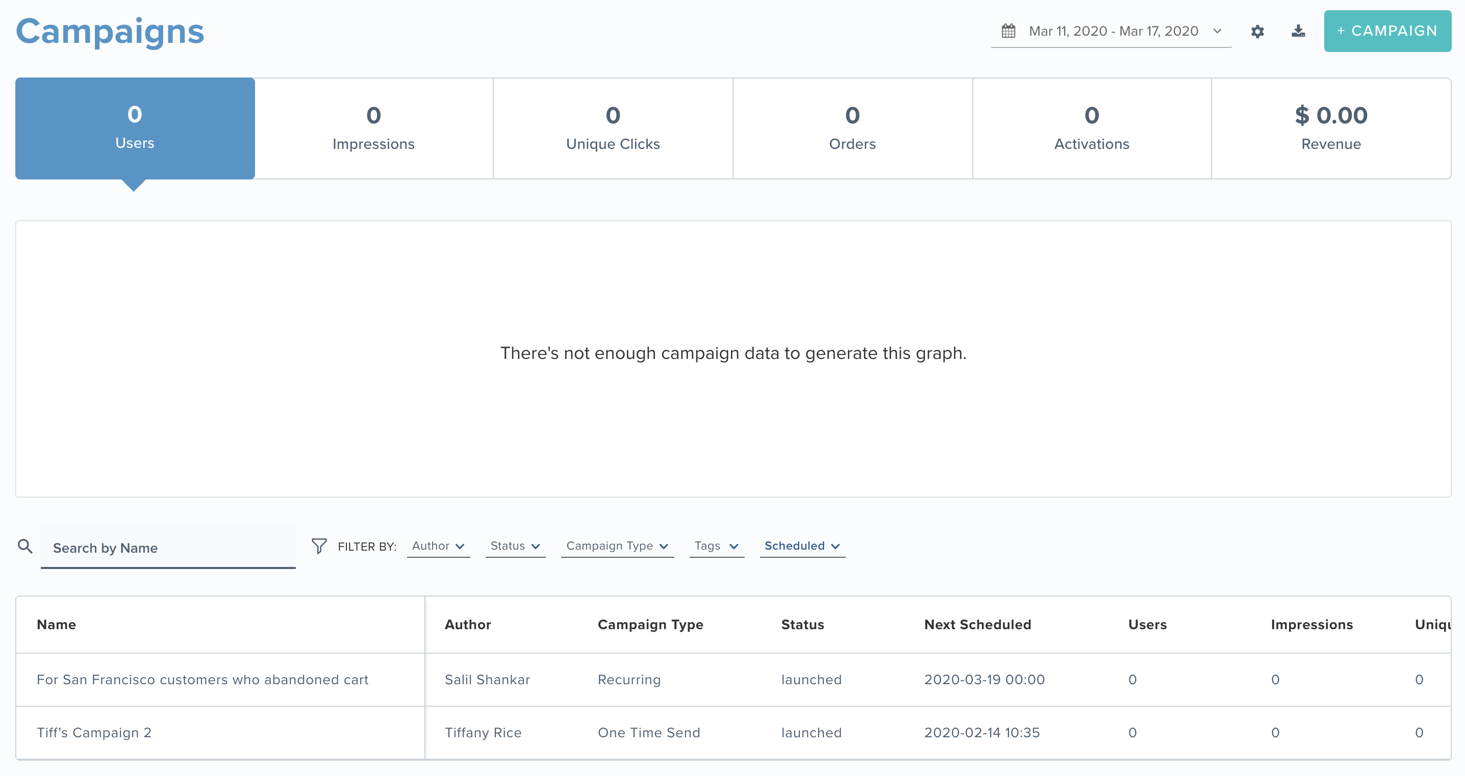Sort by the Author column header
The image size is (1465, 776).
[468, 624]
